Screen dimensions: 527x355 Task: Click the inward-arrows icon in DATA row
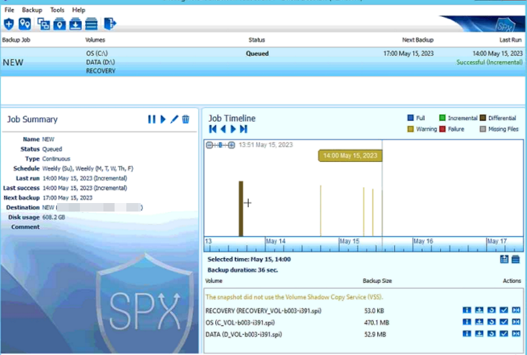tap(516, 334)
